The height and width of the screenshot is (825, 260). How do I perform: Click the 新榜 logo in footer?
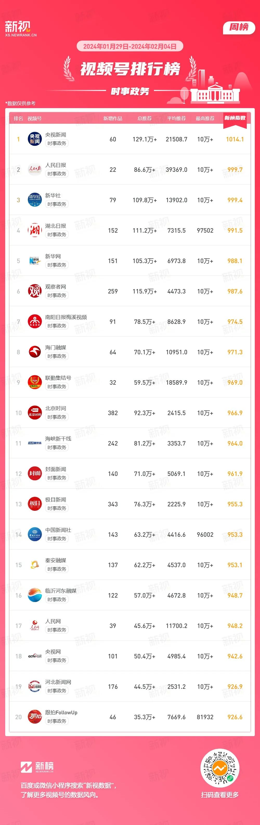pos(37,767)
